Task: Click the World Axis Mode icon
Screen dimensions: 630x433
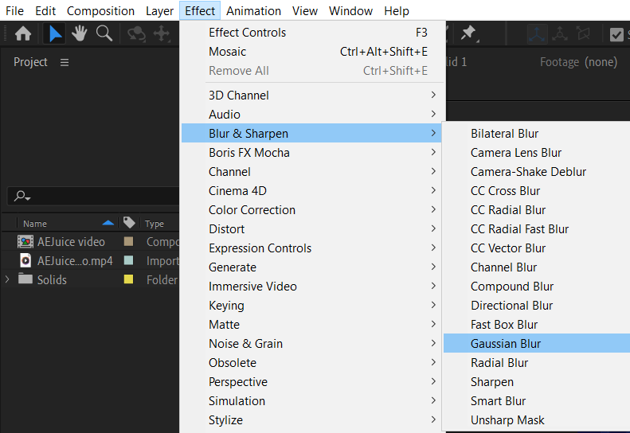Action: pyautogui.click(x=560, y=34)
